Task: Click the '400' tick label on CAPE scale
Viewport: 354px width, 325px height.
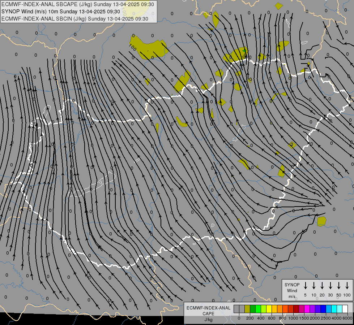Action: [261, 318]
